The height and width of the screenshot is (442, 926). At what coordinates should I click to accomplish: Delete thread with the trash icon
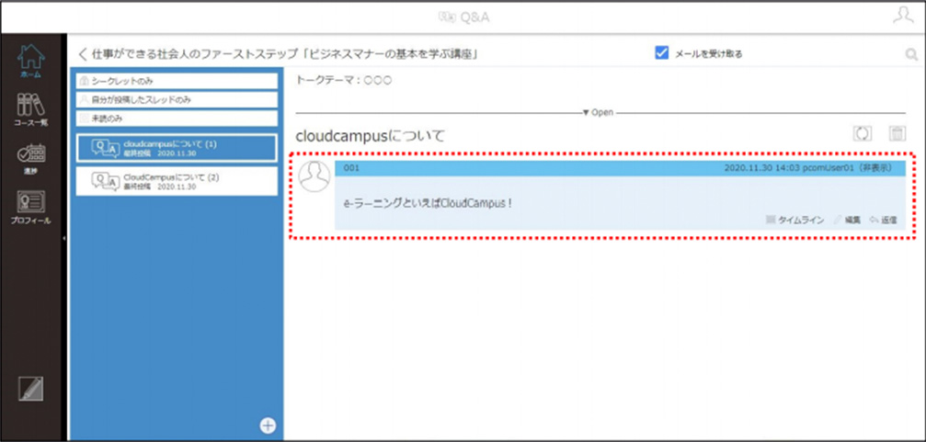click(x=897, y=133)
